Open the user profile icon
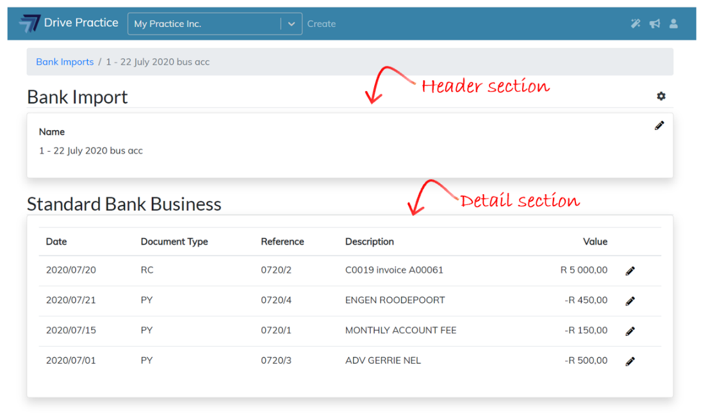 (x=673, y=24)
